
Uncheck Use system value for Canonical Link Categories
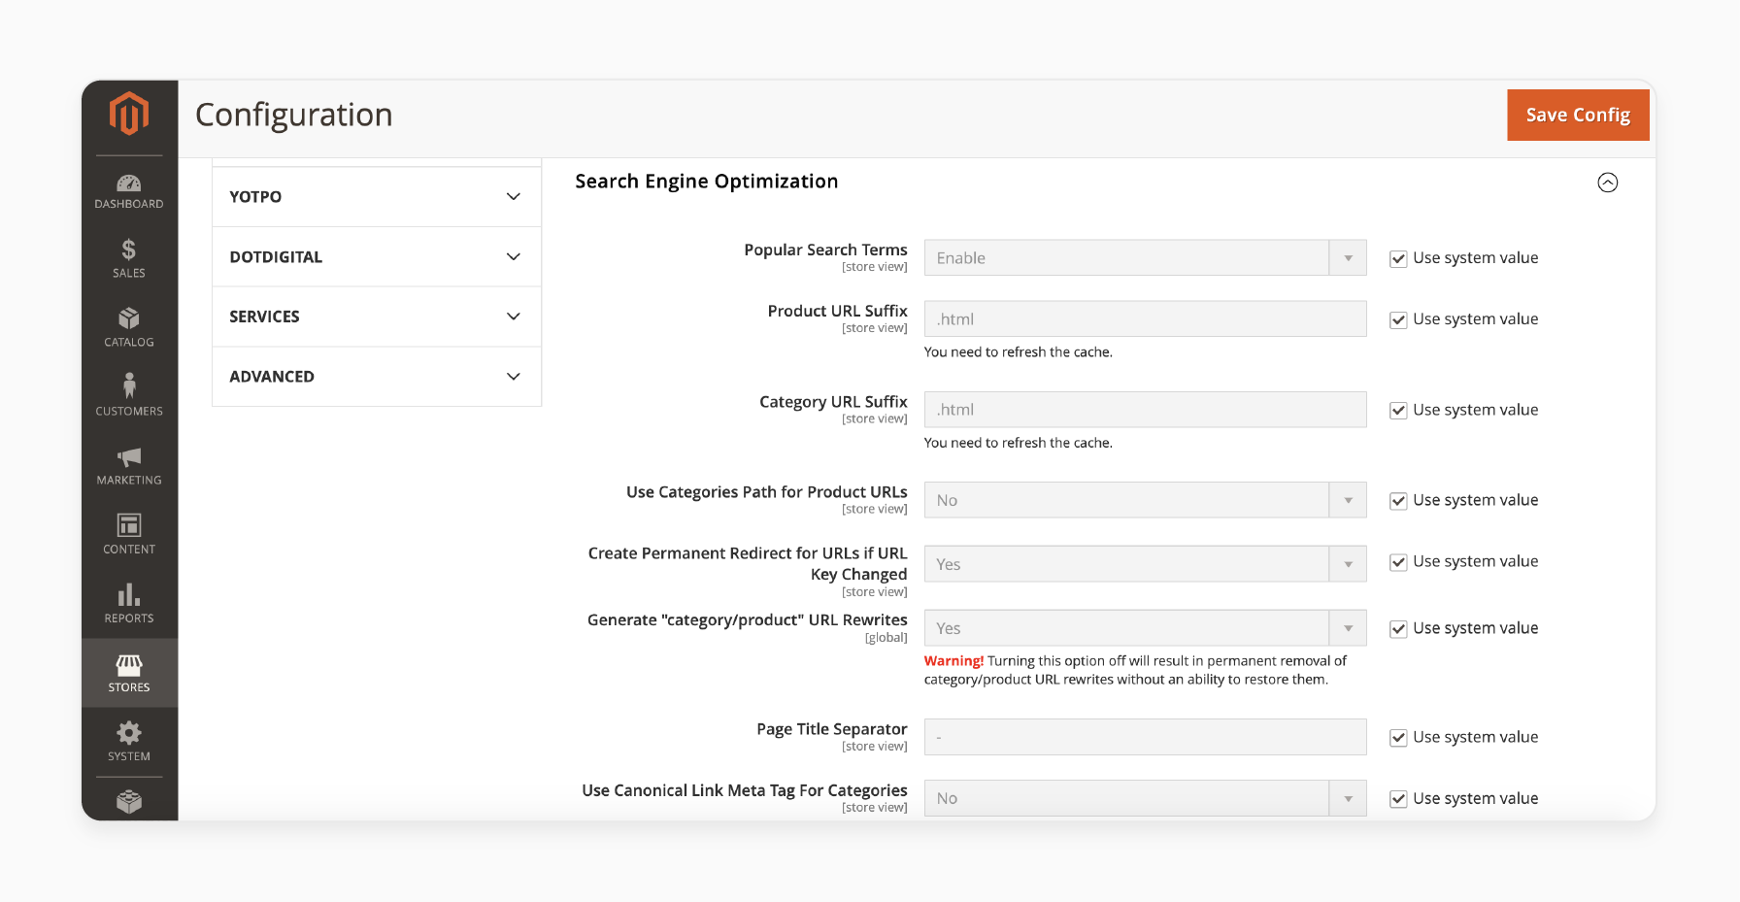[x=1398, y=799]
